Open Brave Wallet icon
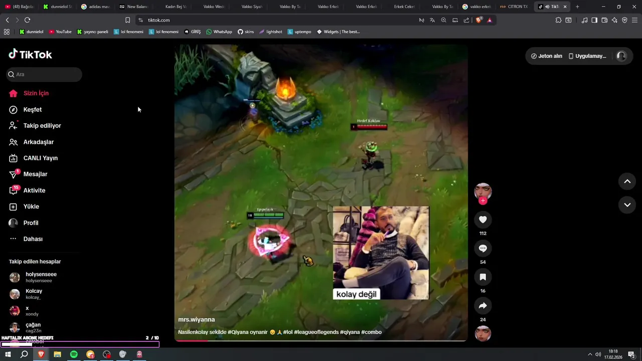Viewport: 642px width, 361px height. 604,20
